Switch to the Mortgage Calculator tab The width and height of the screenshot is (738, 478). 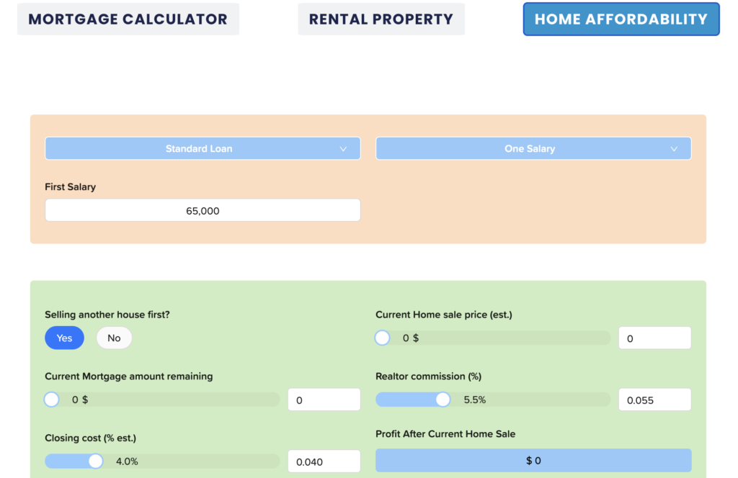(128, 19)
